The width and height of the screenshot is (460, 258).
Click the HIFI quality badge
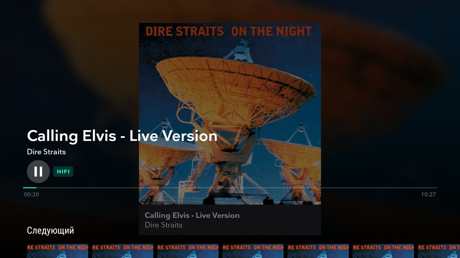point(63,172)
